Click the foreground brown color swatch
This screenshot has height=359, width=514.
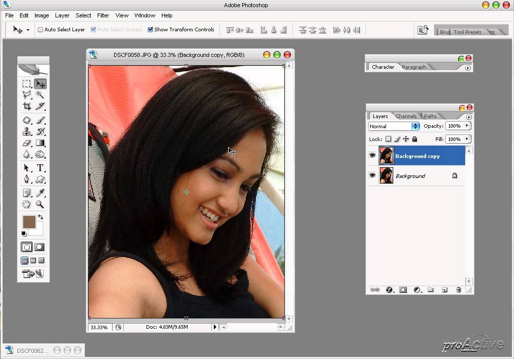29,222
